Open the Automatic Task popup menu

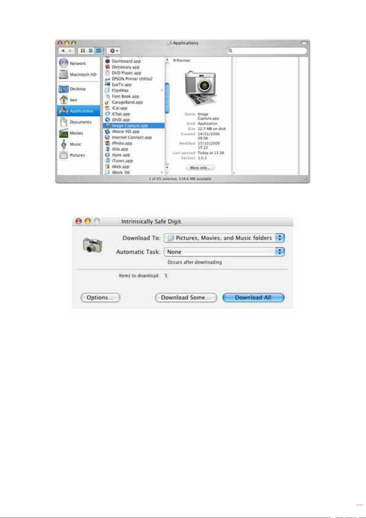(224, 252)
